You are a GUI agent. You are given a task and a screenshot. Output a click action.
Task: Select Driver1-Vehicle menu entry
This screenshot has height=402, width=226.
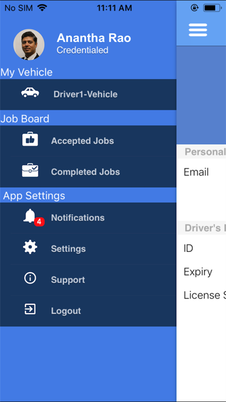click(88, 94)
